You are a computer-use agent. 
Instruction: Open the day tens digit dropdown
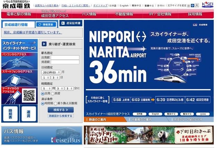[x=46, y=78]
